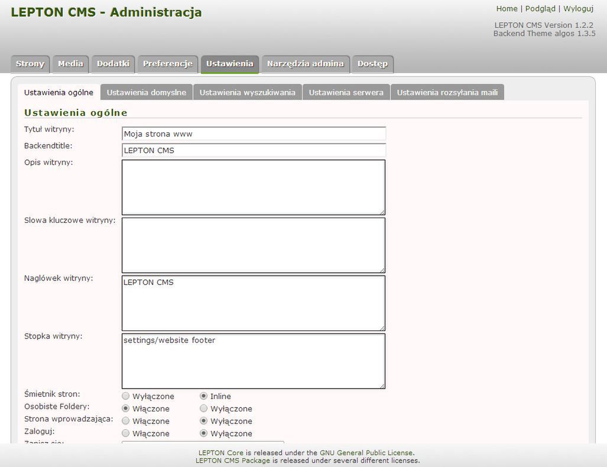This screenshot has width=607, height=467.
Task: Open the Narzędzia admina tab
Action: [306, 64]
